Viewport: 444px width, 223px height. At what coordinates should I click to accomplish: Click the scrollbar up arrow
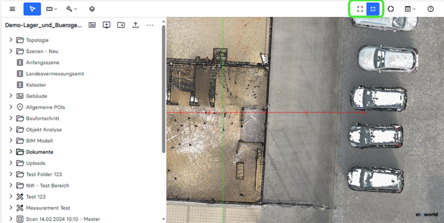[163, 22]
